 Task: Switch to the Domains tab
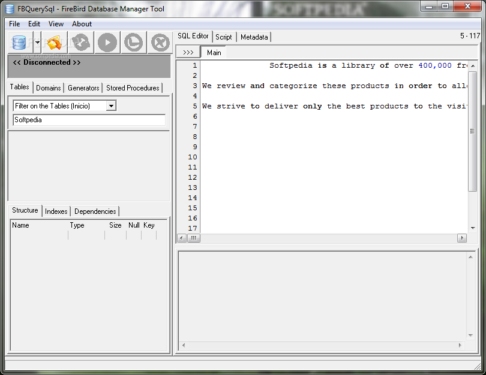49,88
